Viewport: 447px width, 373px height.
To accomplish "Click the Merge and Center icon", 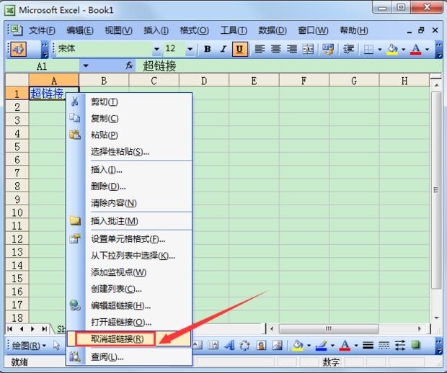I will [308, 49].
